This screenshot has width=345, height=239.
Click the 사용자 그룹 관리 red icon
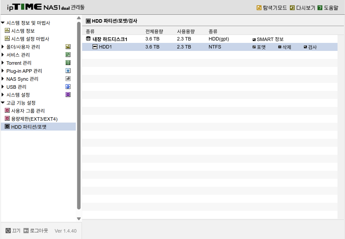(7, 110)
